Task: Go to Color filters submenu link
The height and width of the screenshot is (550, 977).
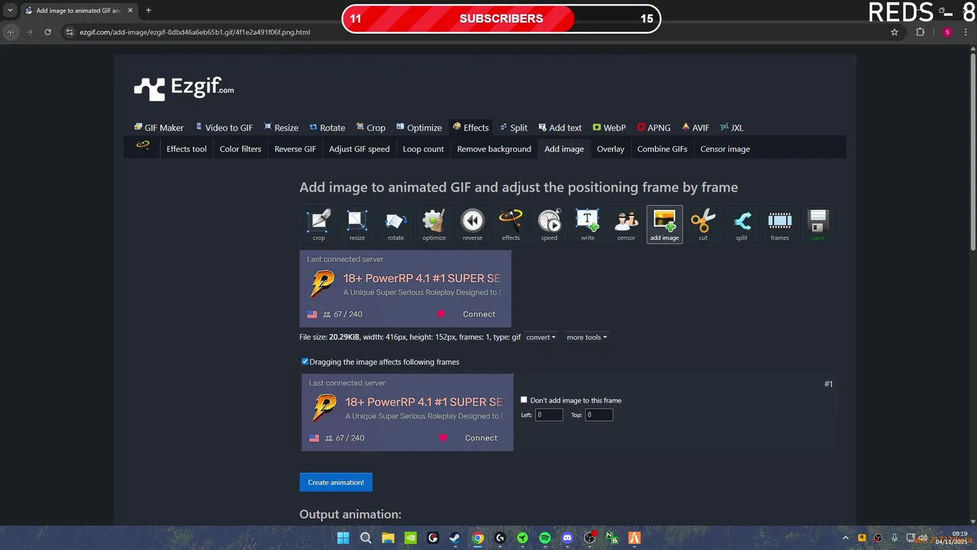Action: (x=240, y=149)
